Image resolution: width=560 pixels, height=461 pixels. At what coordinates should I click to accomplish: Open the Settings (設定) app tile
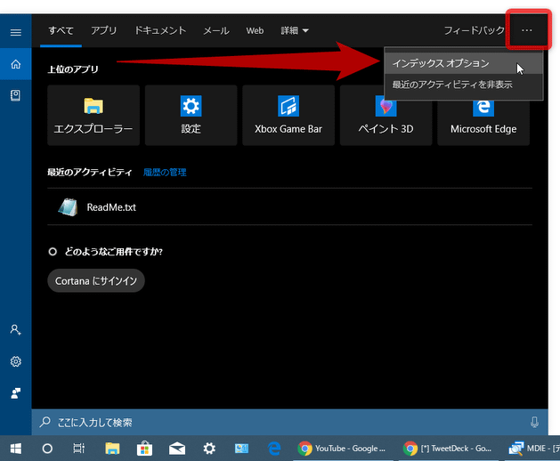191,115
